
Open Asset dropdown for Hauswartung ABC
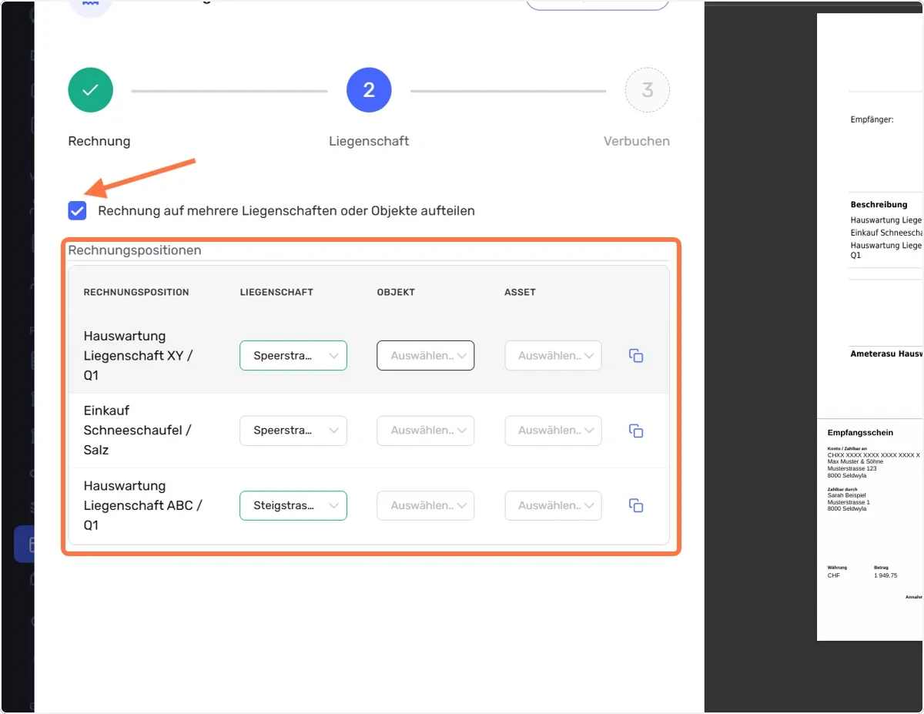(553, 505)
